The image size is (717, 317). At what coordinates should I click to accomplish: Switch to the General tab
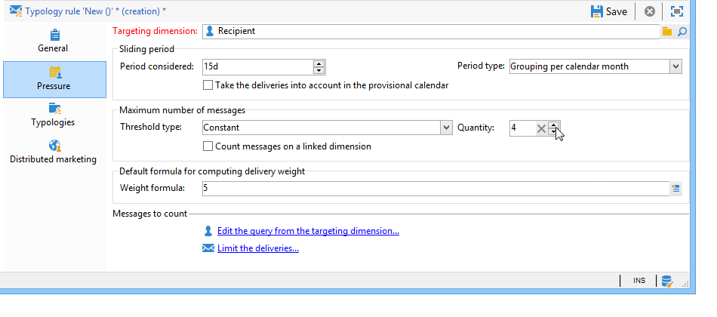(54, 41)
